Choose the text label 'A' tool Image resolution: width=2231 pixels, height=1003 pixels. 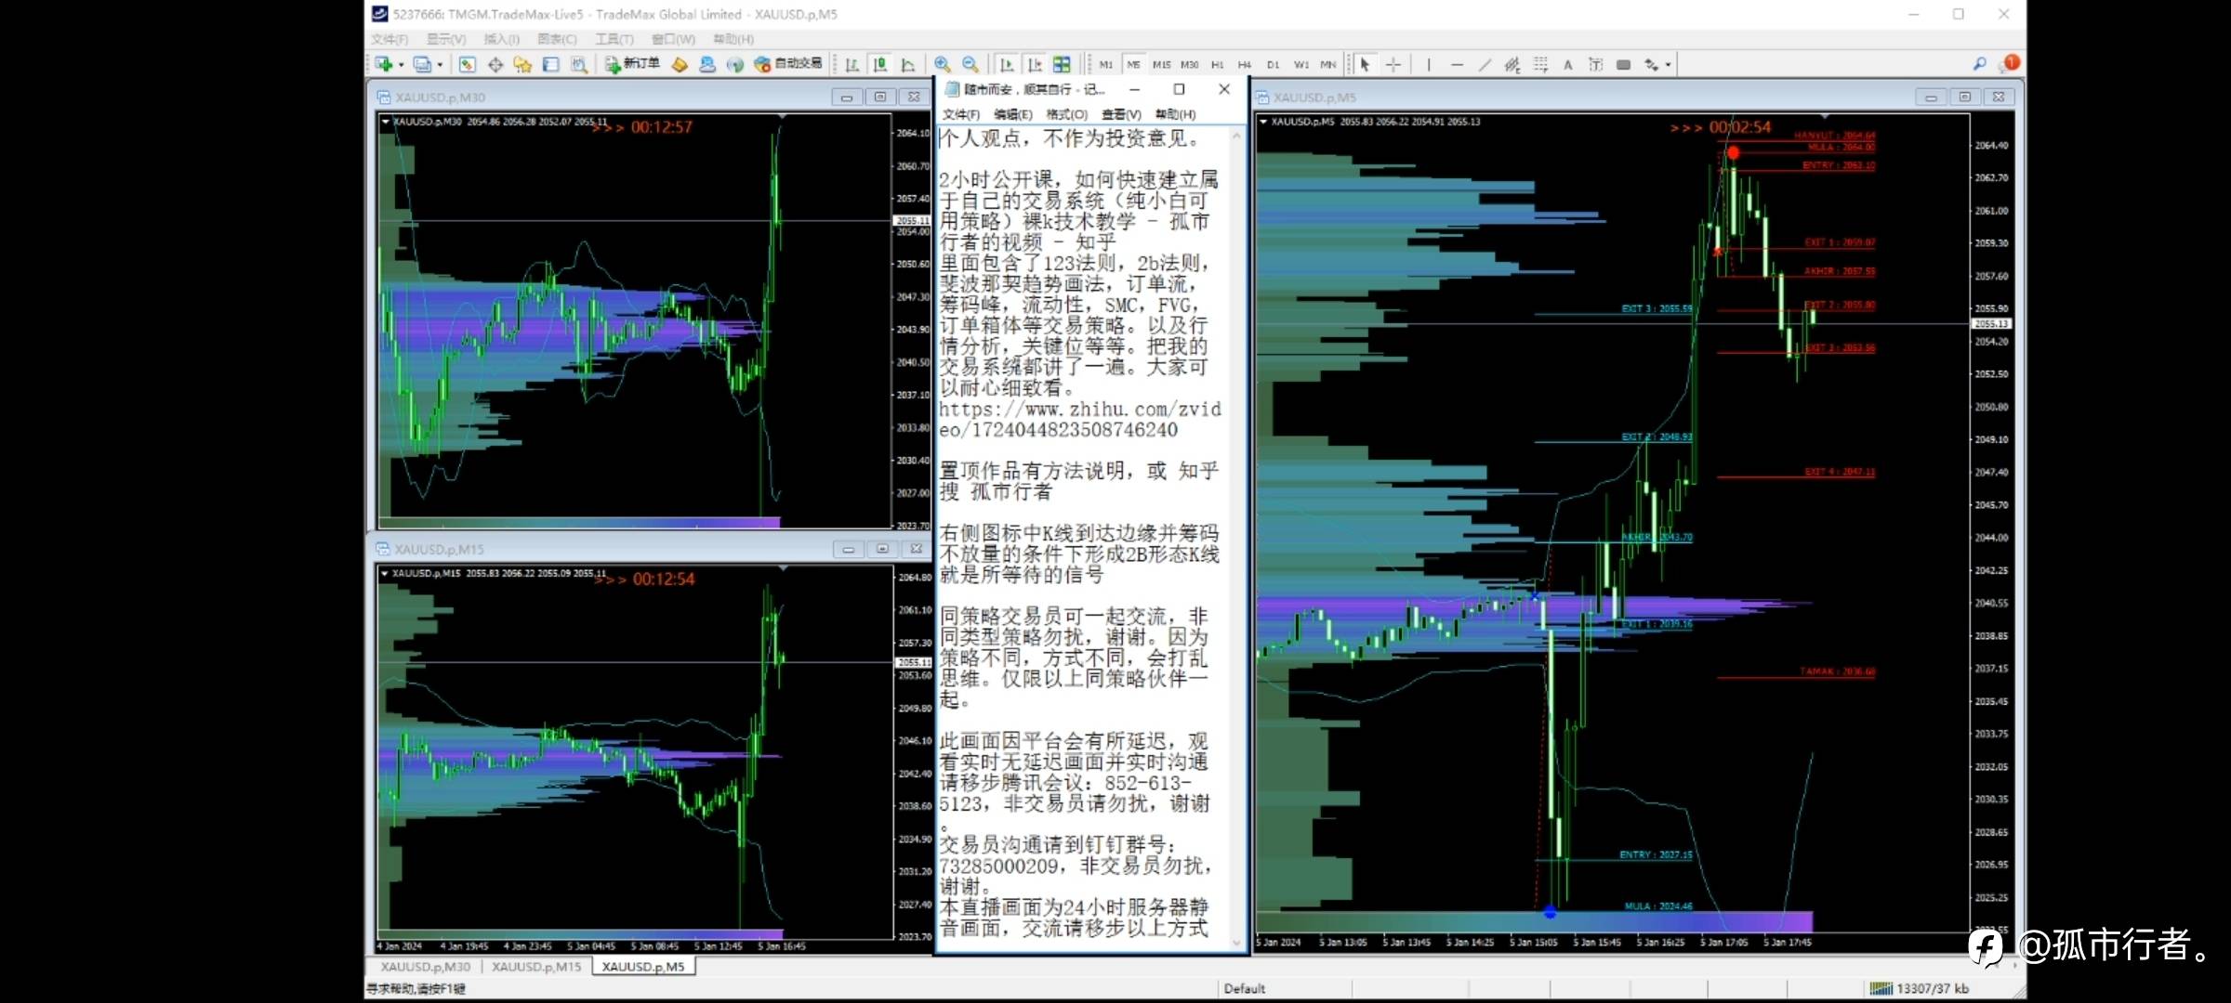1567,64
